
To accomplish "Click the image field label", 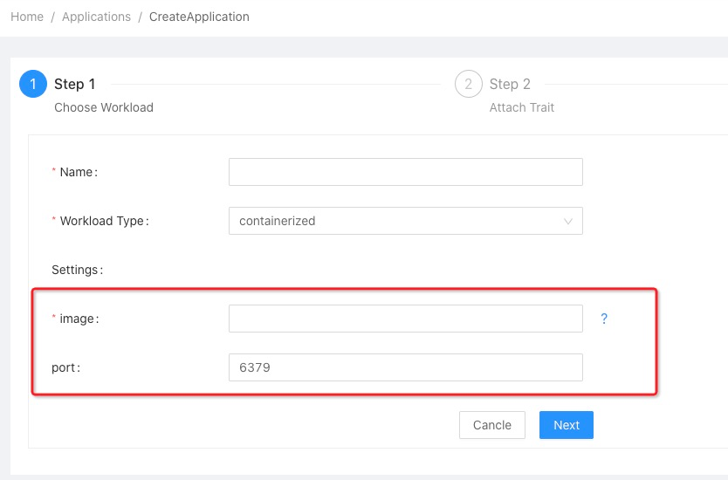I will tap(79, 319).
